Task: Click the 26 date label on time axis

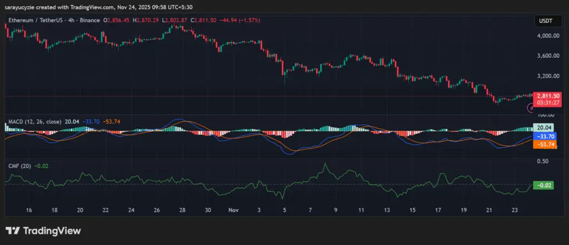Action: [x=157, y=210]
